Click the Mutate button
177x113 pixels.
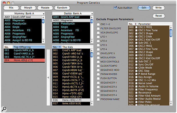[x=45, y=8]
